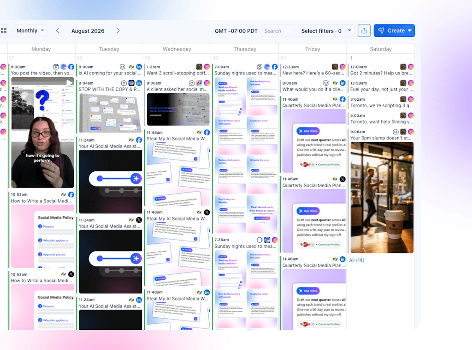Click the export share icon button
This screenshot has height=350, width=472.
[x=364, y=31]
